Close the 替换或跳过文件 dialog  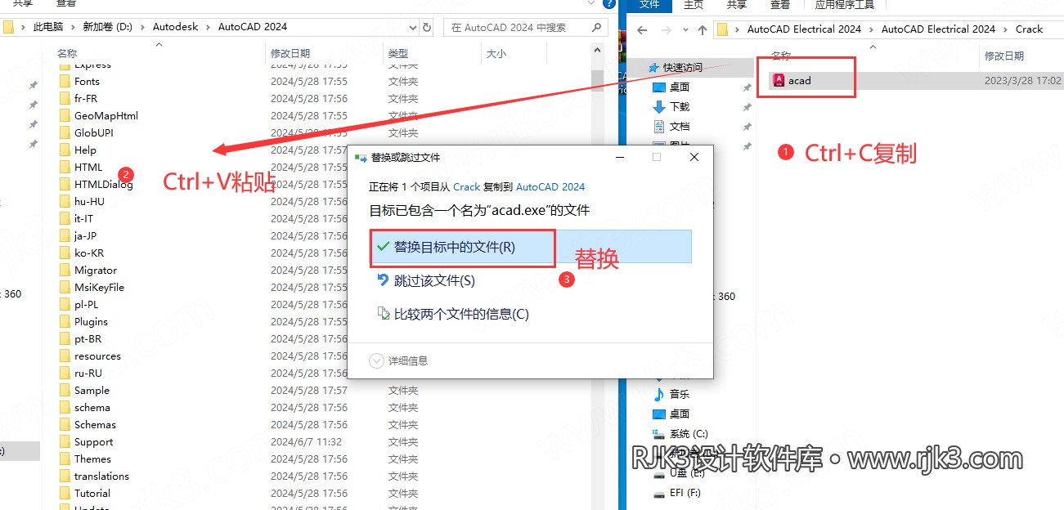694,157
